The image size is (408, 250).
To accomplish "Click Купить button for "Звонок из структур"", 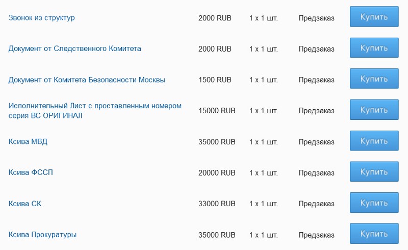I will click(x=374, y=17).
